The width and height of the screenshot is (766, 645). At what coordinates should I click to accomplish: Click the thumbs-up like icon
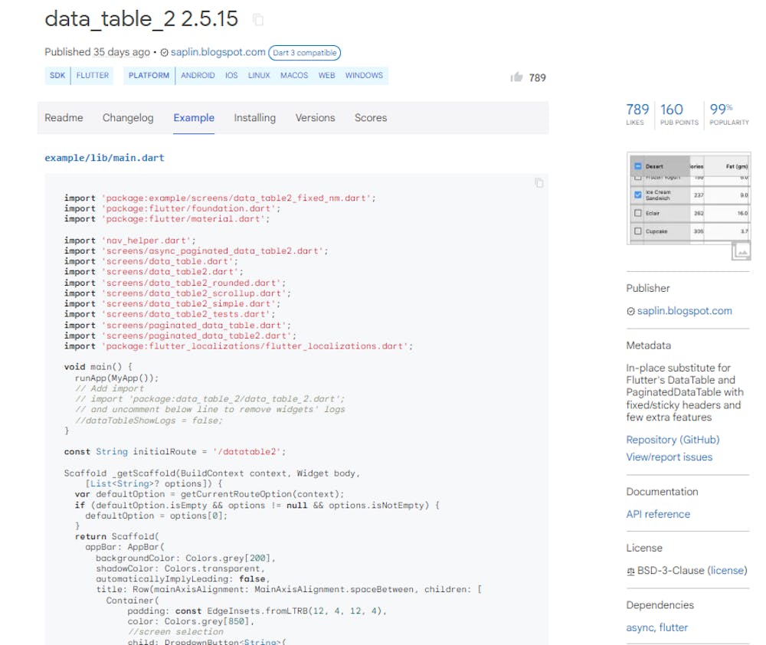(x=516, y=77)
